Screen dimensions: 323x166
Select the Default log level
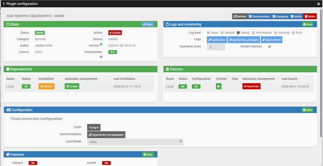222,33
